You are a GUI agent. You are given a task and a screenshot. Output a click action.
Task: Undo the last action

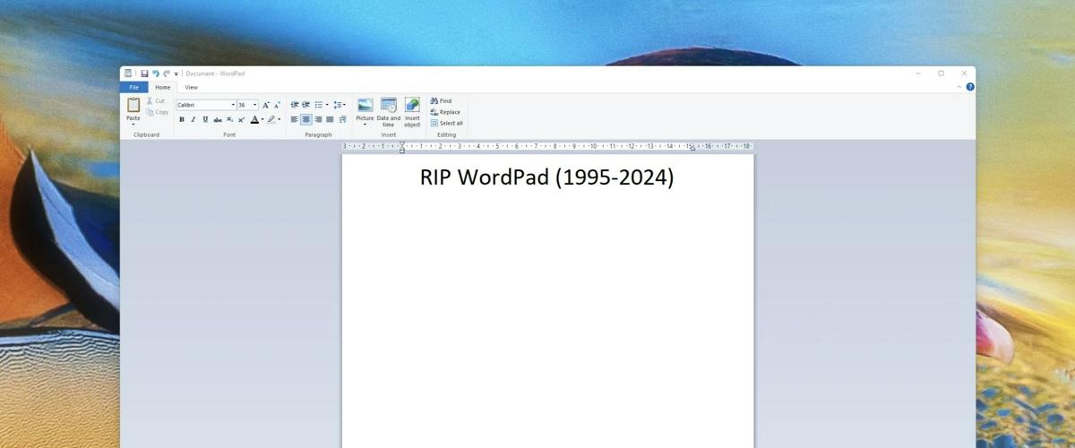click(x=155, y=73)
